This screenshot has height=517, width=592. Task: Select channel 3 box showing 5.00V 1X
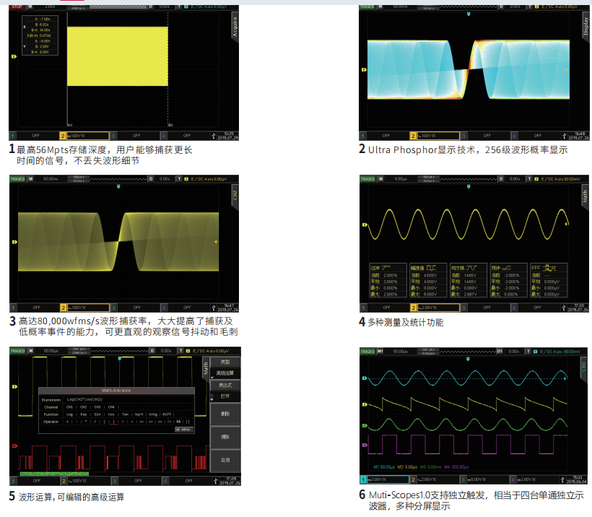484,479
